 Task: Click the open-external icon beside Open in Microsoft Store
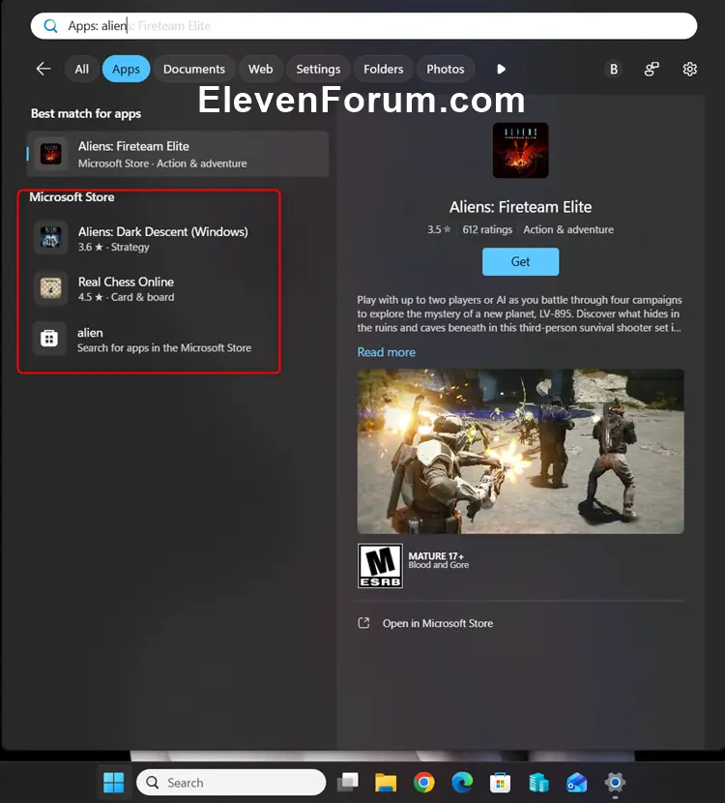click(x=363, y=623)
